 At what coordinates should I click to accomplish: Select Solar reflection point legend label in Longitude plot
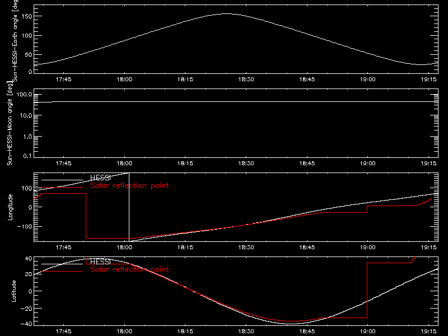pyautogui.click(x=129, y=185)
